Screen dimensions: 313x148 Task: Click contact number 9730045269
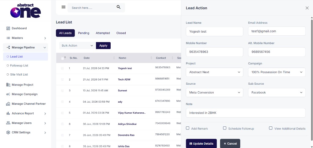tap(163, 90)
